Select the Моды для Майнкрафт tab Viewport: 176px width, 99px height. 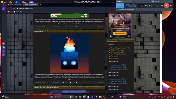[x=31, y=5]
